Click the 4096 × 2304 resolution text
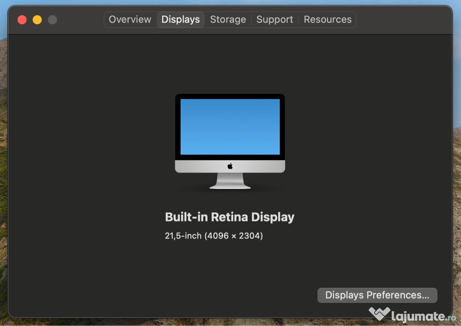Screen dimensions: 461x326 click(234, 236)
